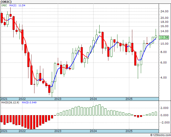Click the 2022 label on price chart axis
The width and height of the screenshot is (171, 137).
point(22,99)
